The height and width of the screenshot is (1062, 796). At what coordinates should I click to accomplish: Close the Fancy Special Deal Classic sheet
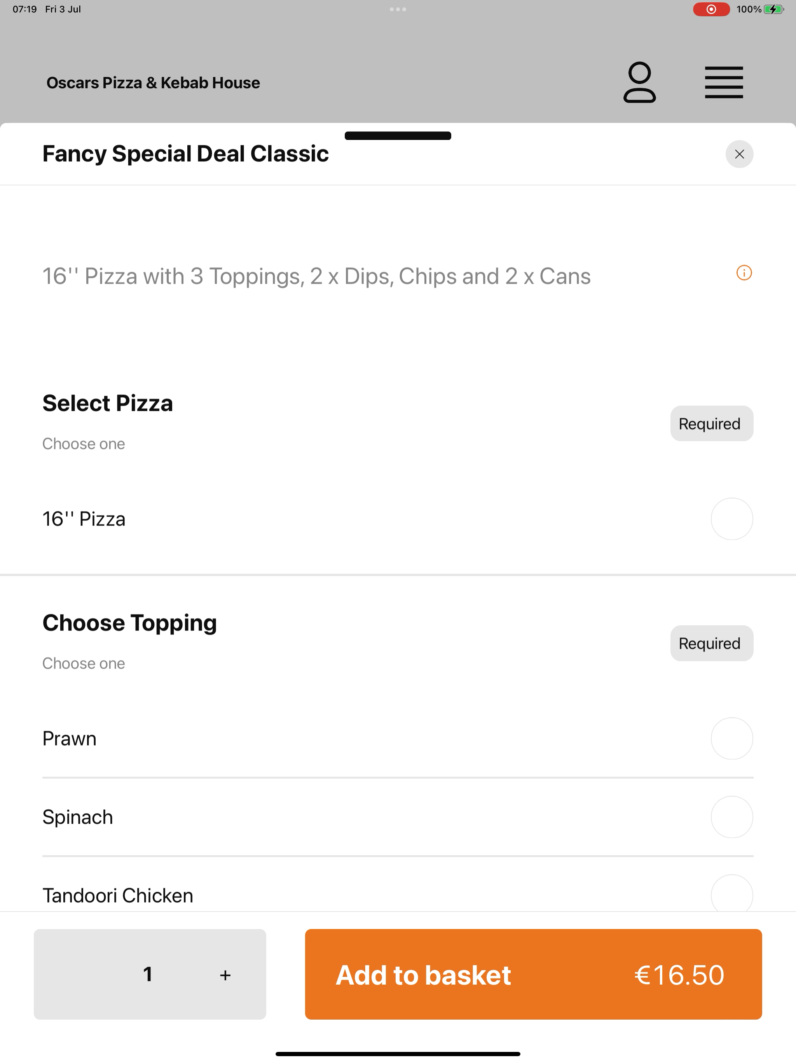(x=739, y=154)
